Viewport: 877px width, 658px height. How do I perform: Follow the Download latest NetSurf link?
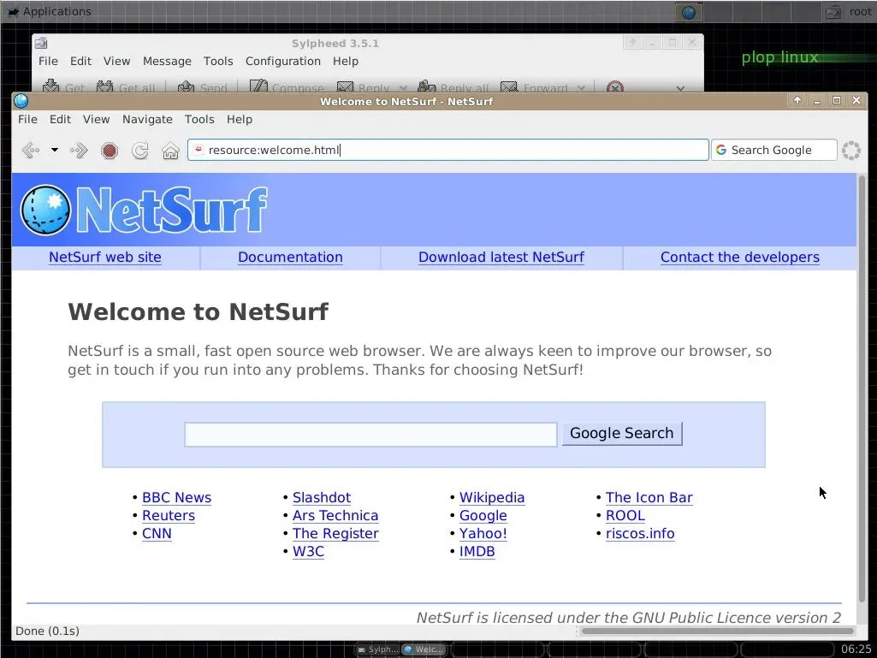(x=501, y=258)
